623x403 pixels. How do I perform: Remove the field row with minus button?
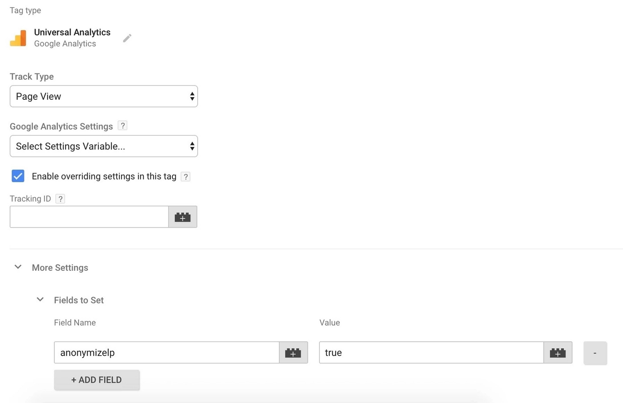pos(595,353)
